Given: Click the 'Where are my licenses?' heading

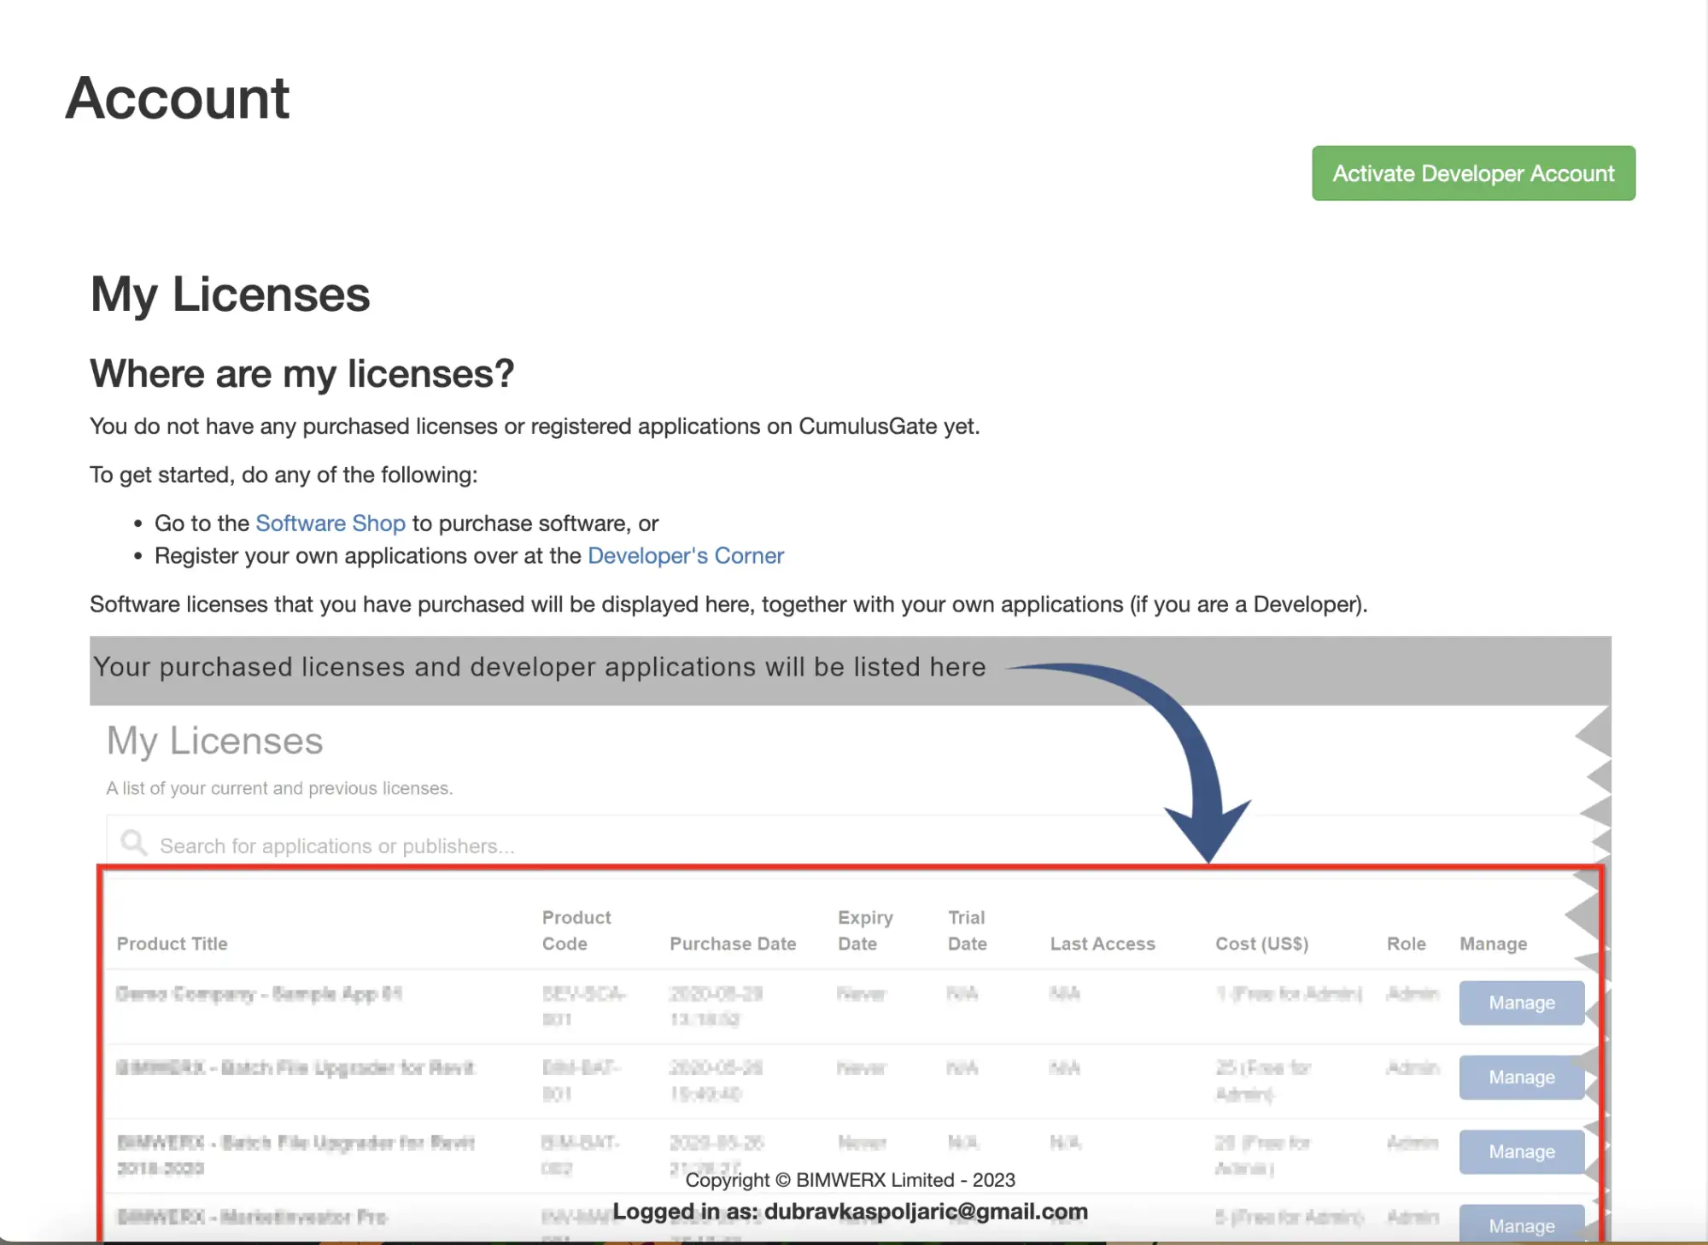Looking at the screenshot, I should point(302,373).
